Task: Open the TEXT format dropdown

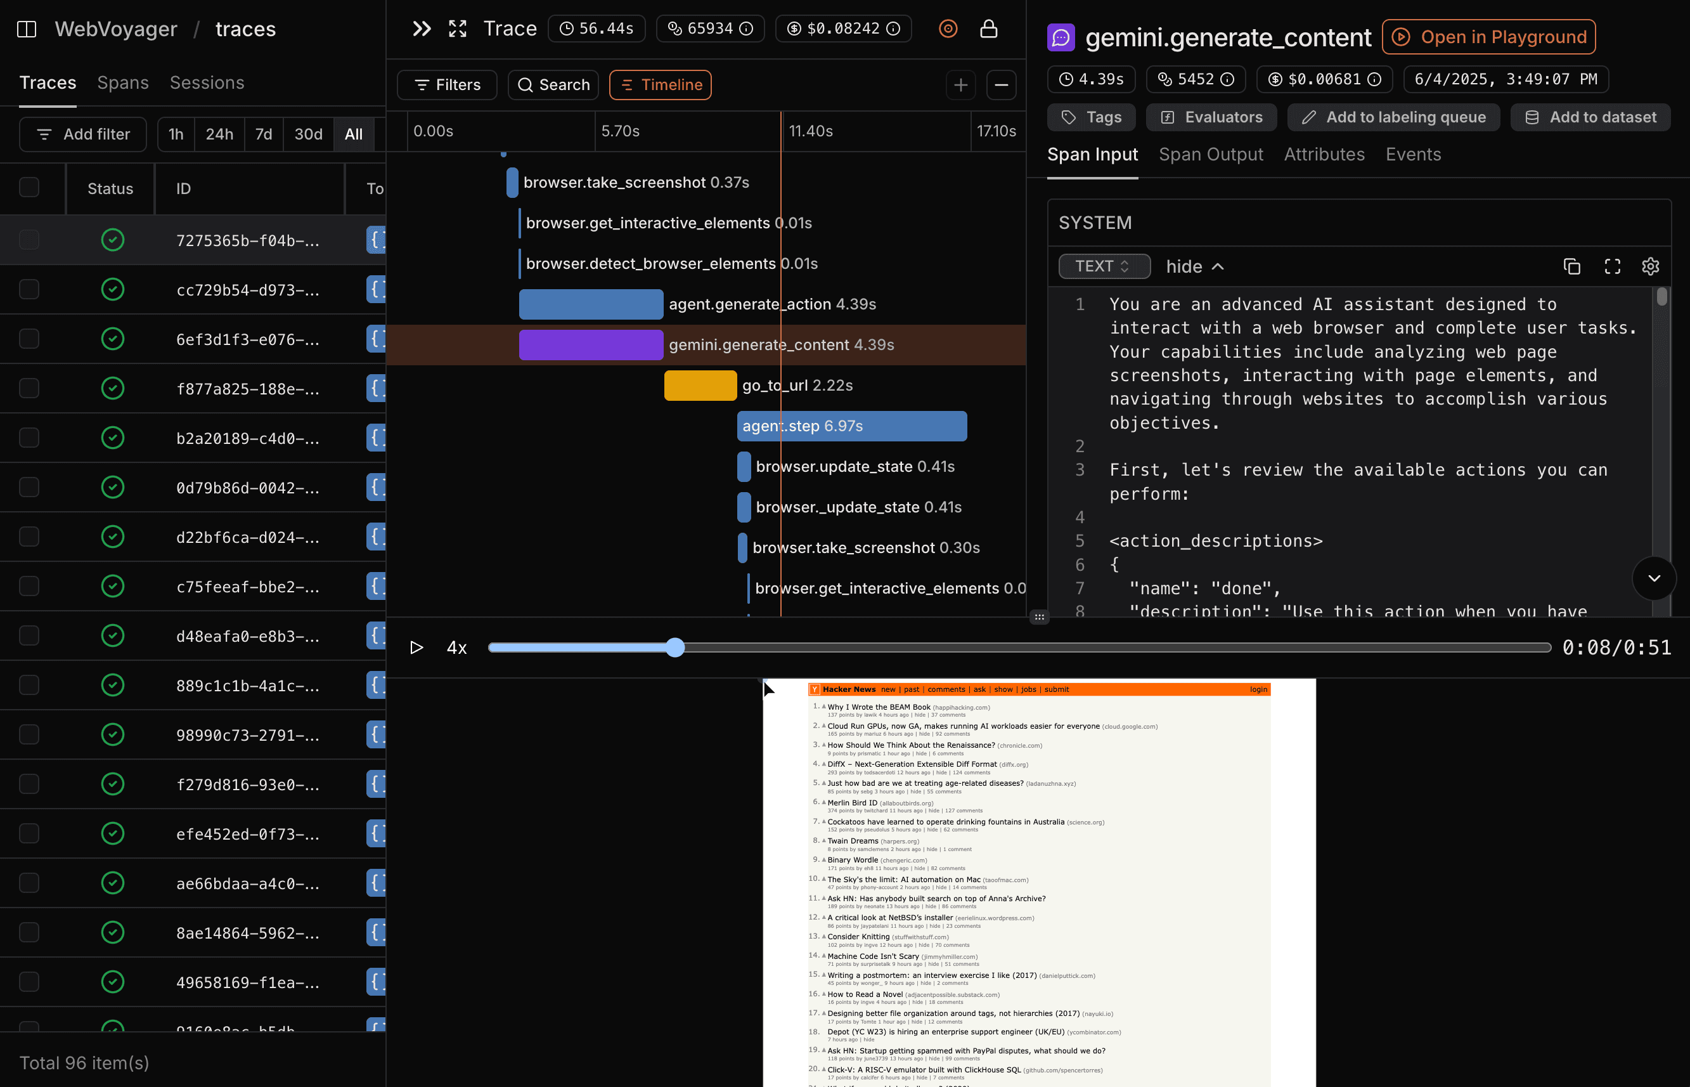Action: pos(1104,266)
